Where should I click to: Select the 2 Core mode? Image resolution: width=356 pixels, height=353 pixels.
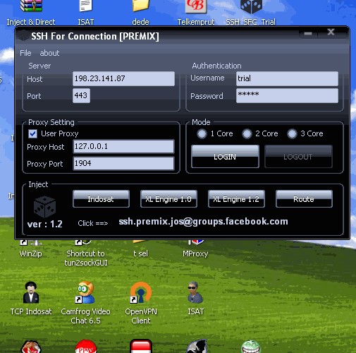247,134
